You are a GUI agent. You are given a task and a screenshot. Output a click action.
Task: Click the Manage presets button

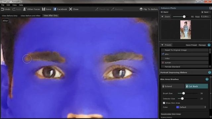coord(202,45)
